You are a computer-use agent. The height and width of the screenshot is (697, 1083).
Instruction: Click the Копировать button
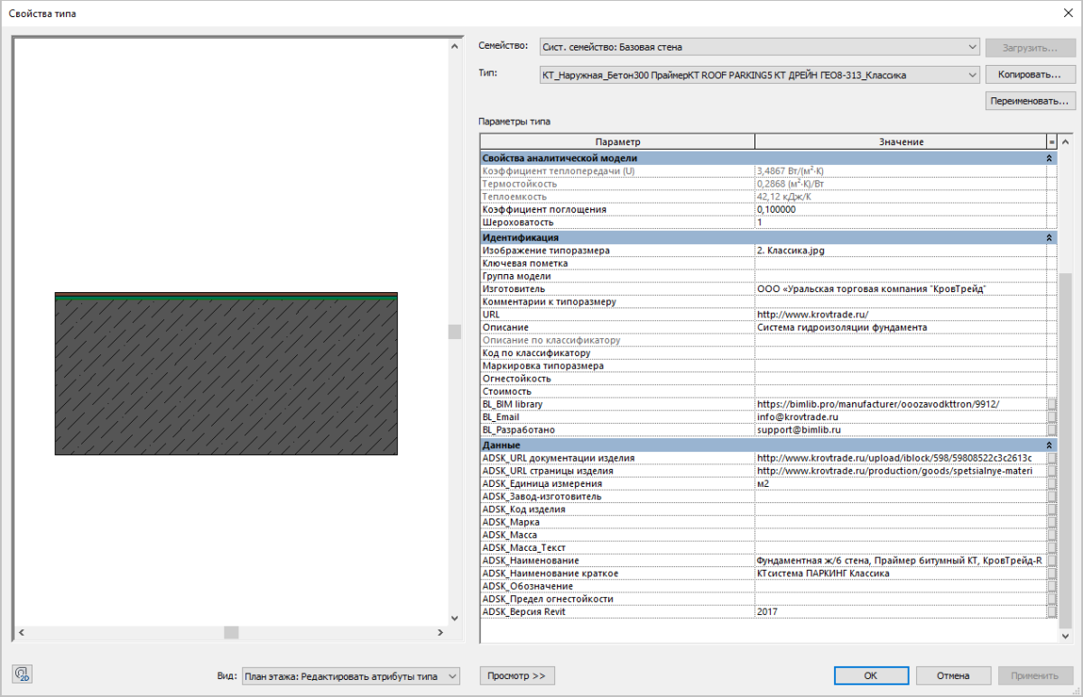[x=1030, y=75]
